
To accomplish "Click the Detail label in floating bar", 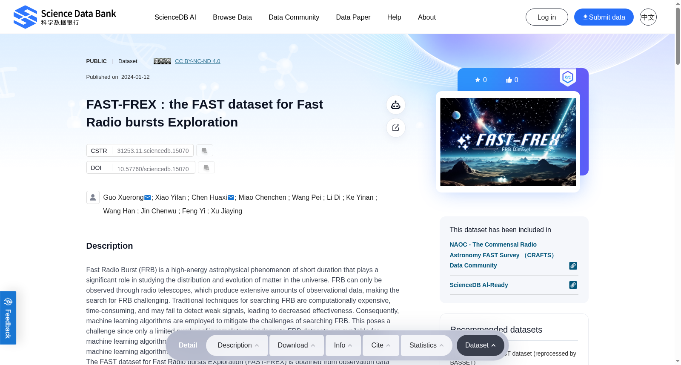I will click(188, 345).
